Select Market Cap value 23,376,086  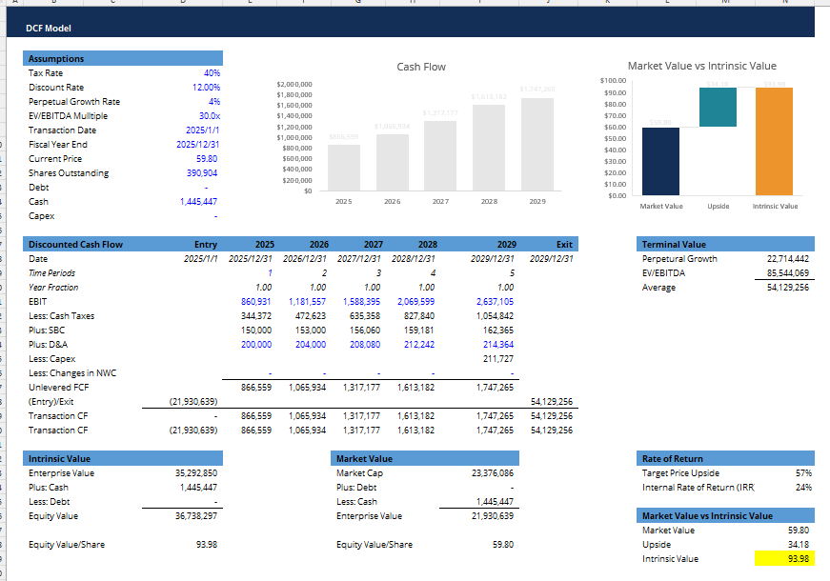click(493, 473)
